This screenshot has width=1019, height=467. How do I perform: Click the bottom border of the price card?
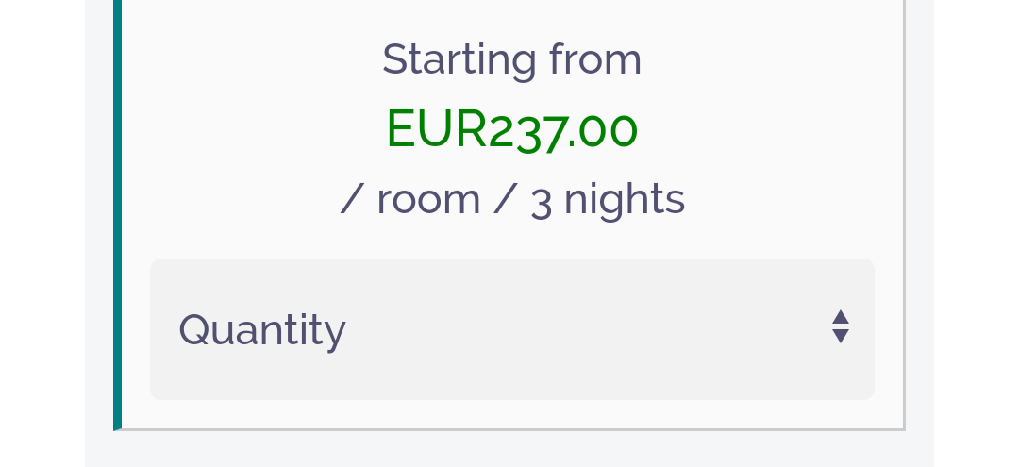pyautogui.click(x=511, y=429)
